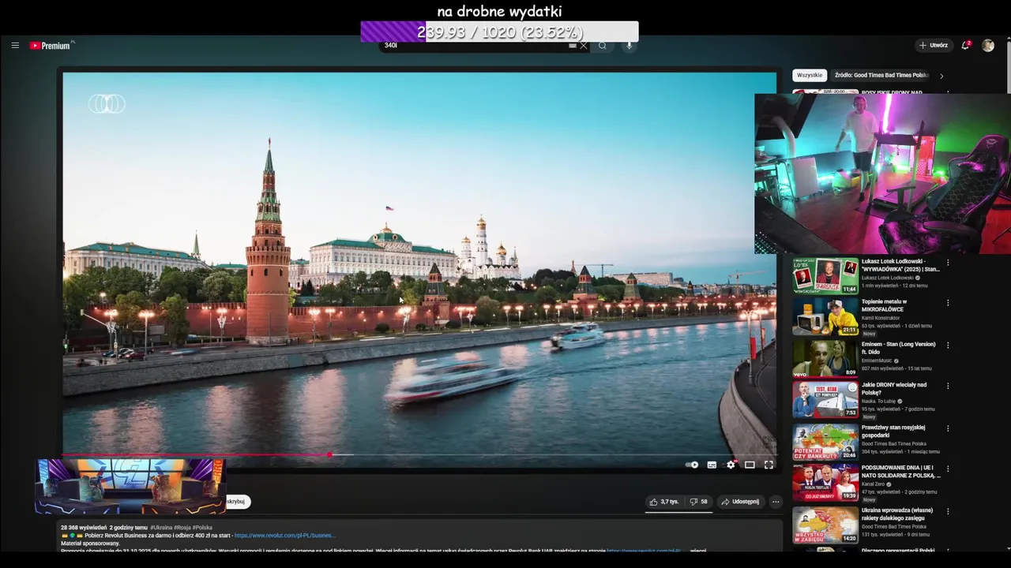
Task: Click the Udostępnij share button
Action: (x=740, y=502)
